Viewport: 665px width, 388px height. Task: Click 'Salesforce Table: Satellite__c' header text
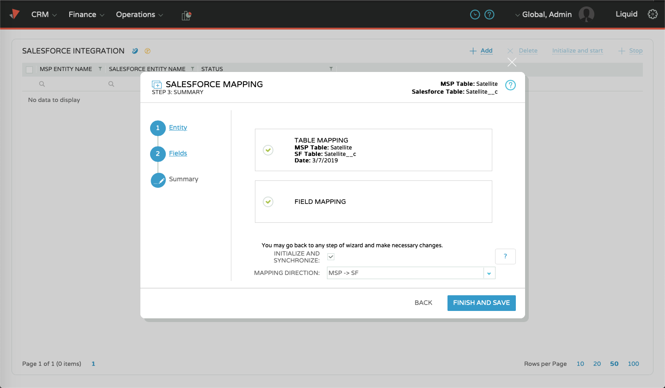point(455,92)
